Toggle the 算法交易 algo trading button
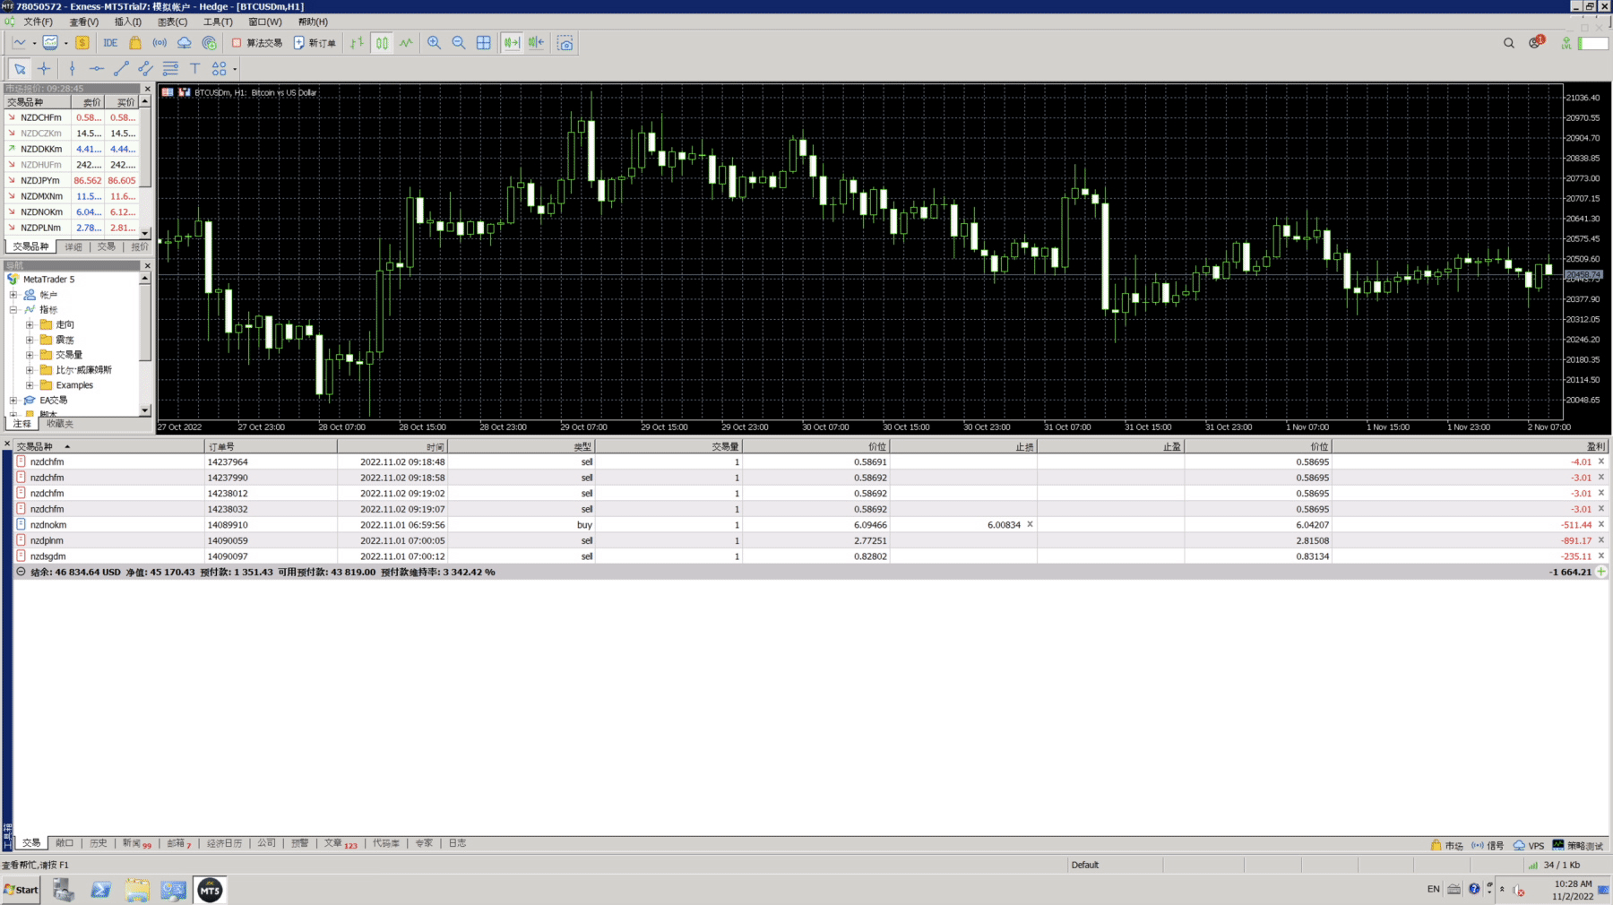The width and height of the screenshot is (1613, 905). [257, 43]
